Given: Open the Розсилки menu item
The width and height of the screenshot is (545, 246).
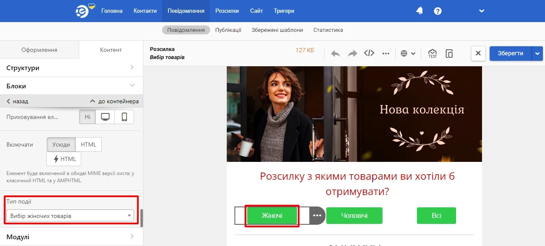Looking at the screenshot, I should click(x=227, y=11).
